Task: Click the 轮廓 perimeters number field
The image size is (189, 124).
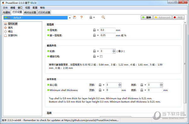Action: (106, 51)
